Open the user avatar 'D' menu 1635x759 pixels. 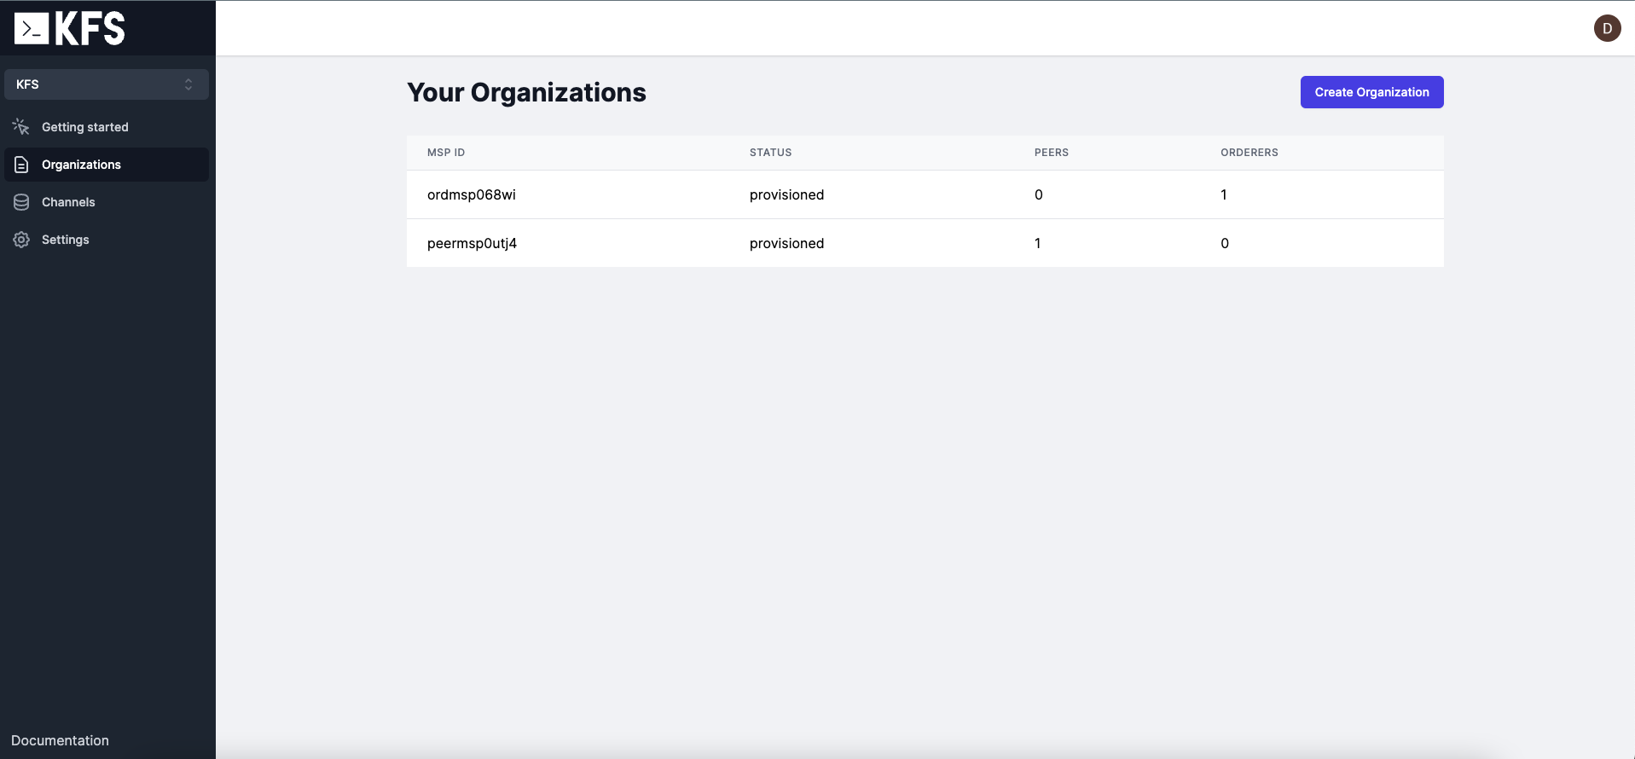pyautogui.click(x=1607, y=28)
